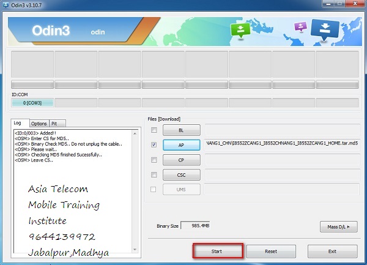Image resolution: width=367 pixels, height=265 pixels.
Task: Click the 'Binary Size' label
Action: coord(168,226)
